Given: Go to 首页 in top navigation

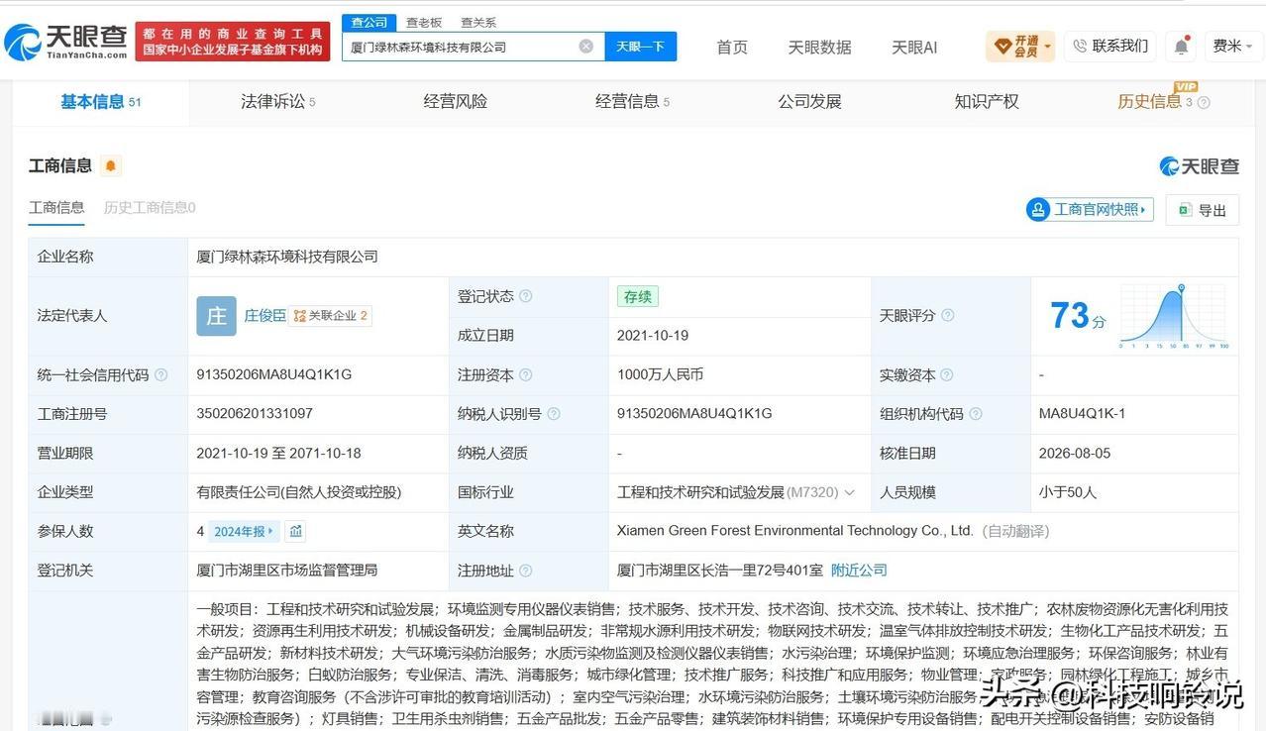Looking at the screenshot, I should click(732, 47).
